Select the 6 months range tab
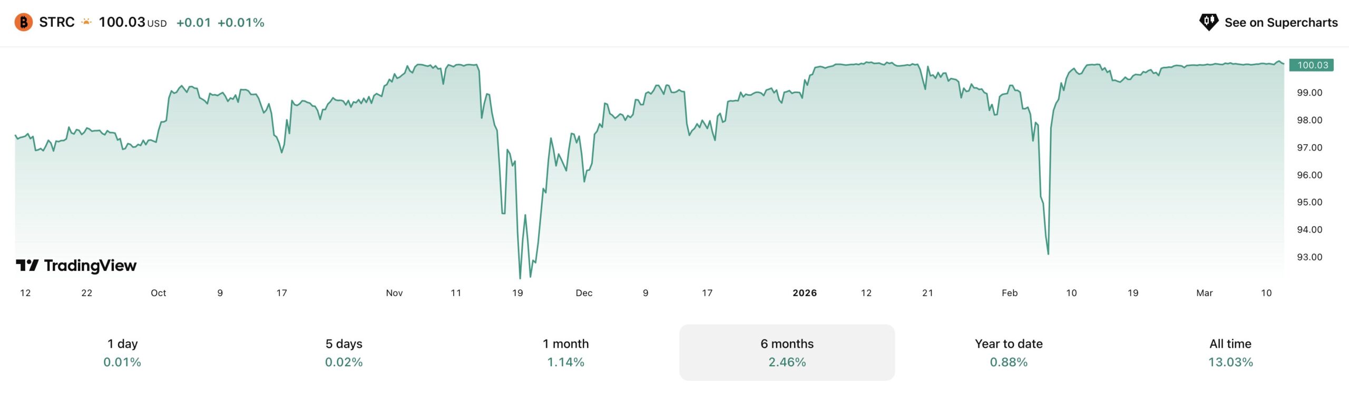1349x393 pixels. [787, 352]
